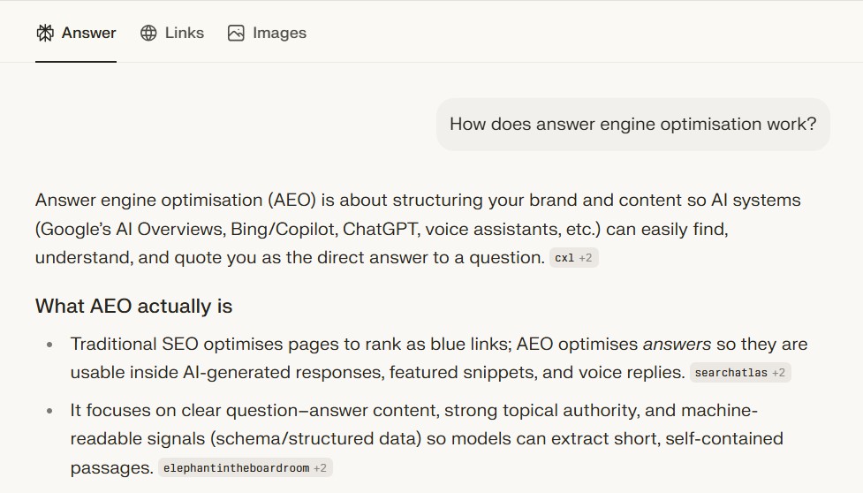This screenshot has height=493, width=863.
Task: Click the bullet text about Traditional SEO
Action: [x=353, y=344]
